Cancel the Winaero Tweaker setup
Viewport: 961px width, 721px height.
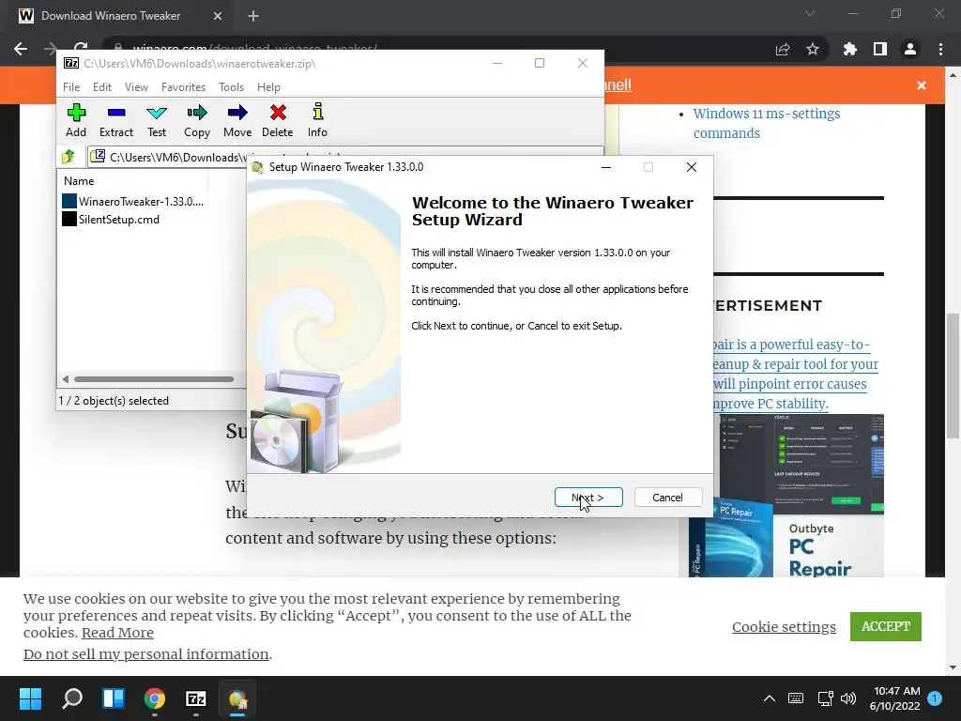point(667,498)
